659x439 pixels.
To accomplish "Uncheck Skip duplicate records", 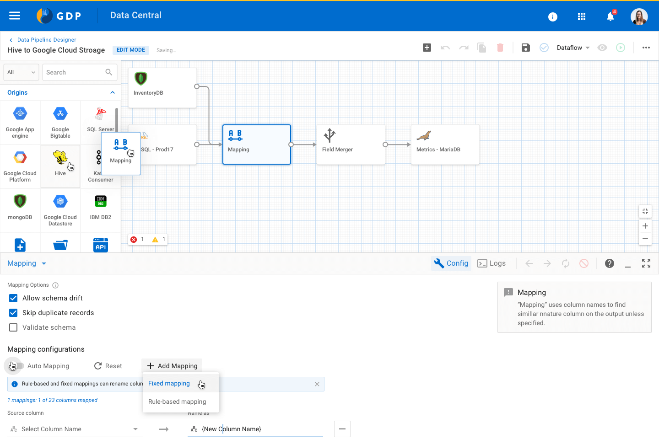I will pos(13,313).
